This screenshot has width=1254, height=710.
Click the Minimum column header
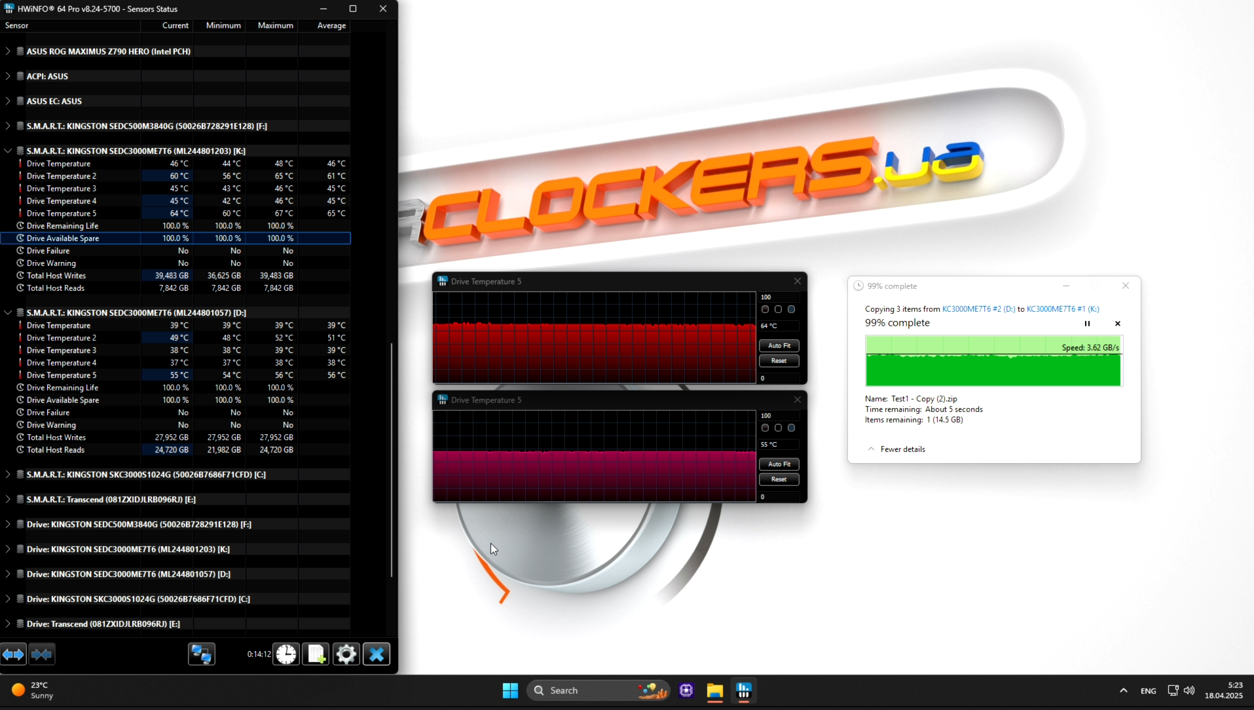[x=219, y=26]
